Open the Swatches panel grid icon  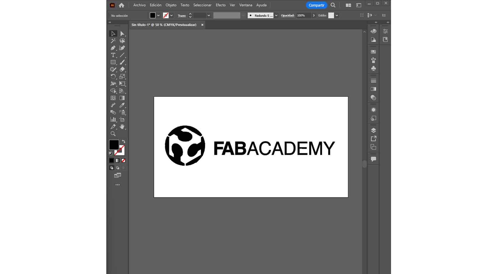(x=373, y=52)
